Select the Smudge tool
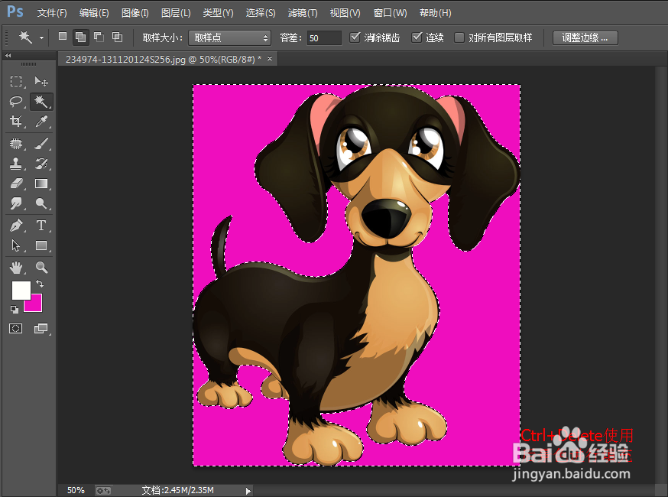The width and height of the screenshot is (668, 497). tap(16, 203)
